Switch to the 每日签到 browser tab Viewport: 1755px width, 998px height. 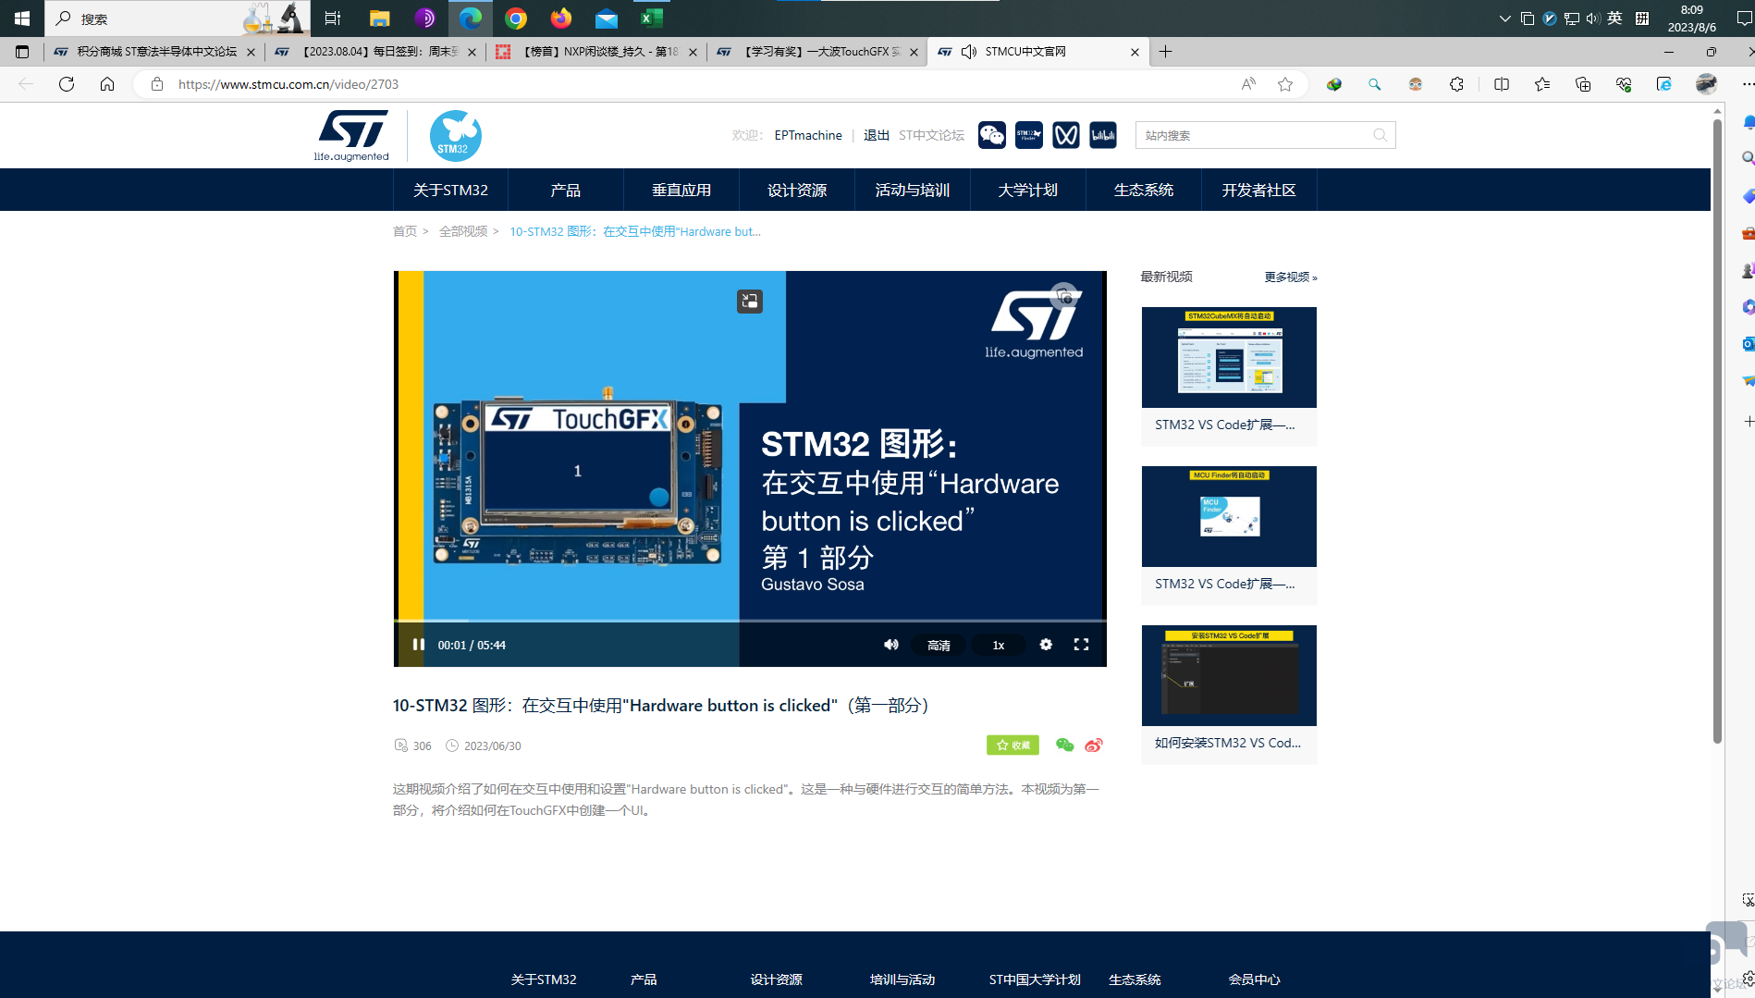pyautogui.click(x=377, y=52)
